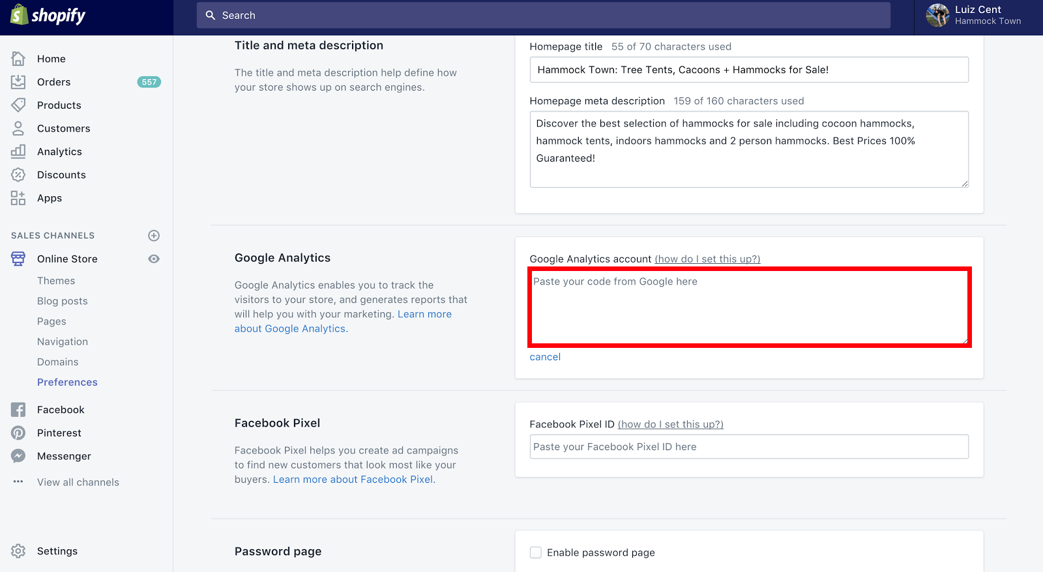This screenshot has height=572, width=1043.
Task: Click the Discounts badge icon
Action: [18, 175]
